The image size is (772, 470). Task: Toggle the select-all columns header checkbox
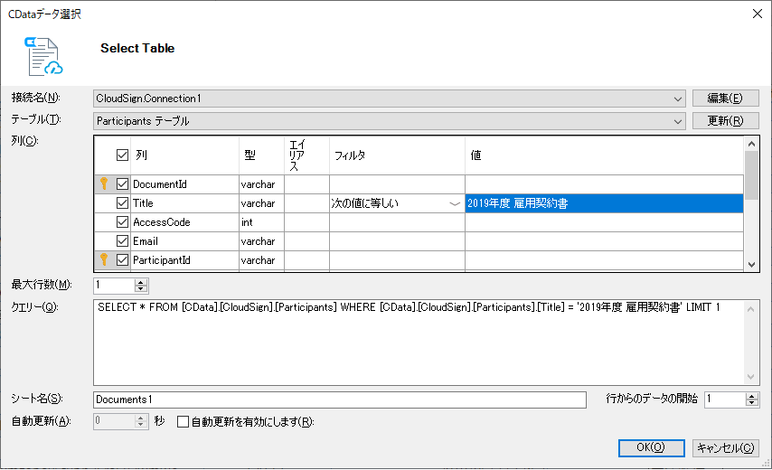123,155
